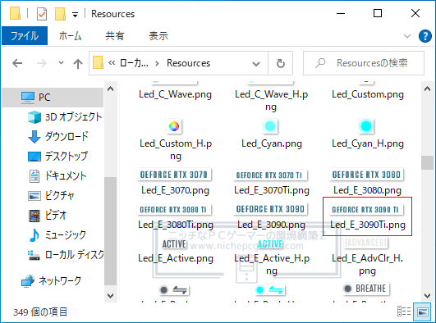Switch to the ホーム ribbon tab
Viewport: 436px width, 323px height.
[70, 36]
